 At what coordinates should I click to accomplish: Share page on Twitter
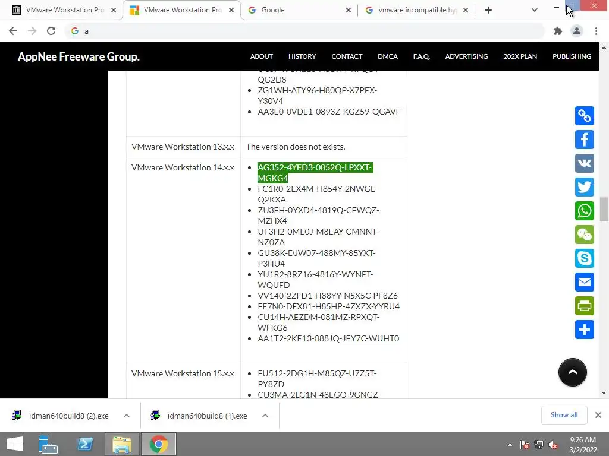pyautogui.click(x=584, y=187)
